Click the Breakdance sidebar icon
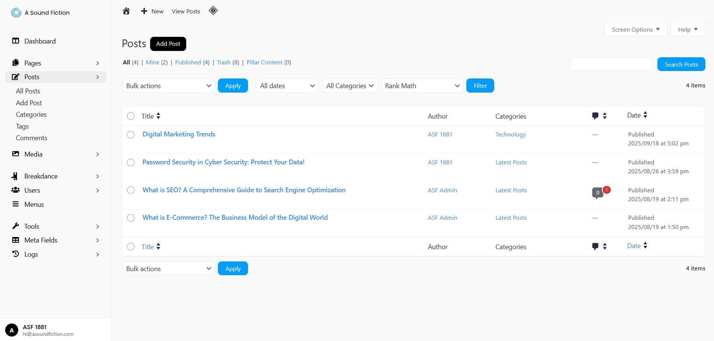 click(x=15, y=176)
